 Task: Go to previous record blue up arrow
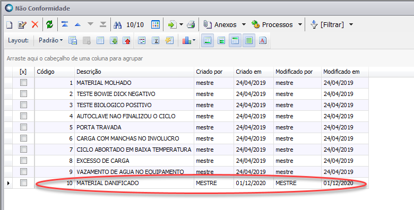[77, 24]
